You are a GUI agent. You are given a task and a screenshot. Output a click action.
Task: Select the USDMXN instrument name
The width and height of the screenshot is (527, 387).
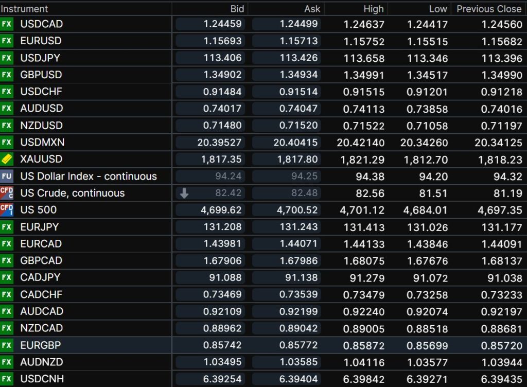tap(42, 143)
